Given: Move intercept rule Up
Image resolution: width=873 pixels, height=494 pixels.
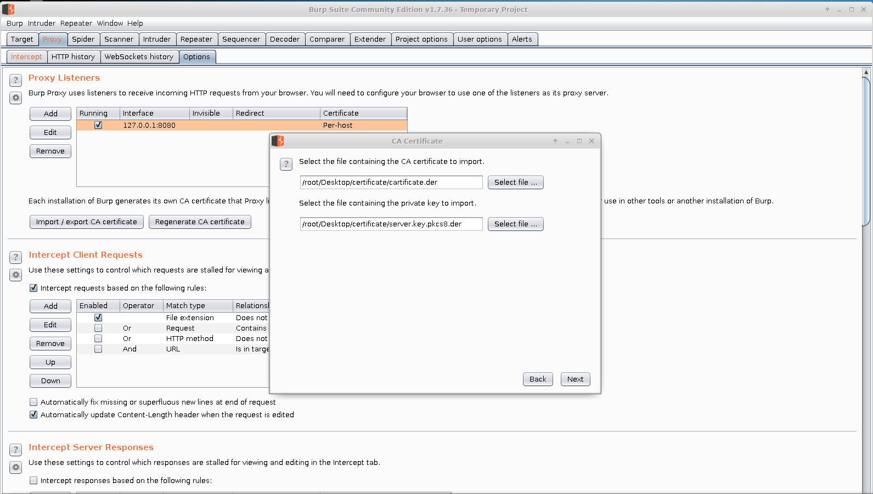Looking at the screenshot, I should coord(50,362).
